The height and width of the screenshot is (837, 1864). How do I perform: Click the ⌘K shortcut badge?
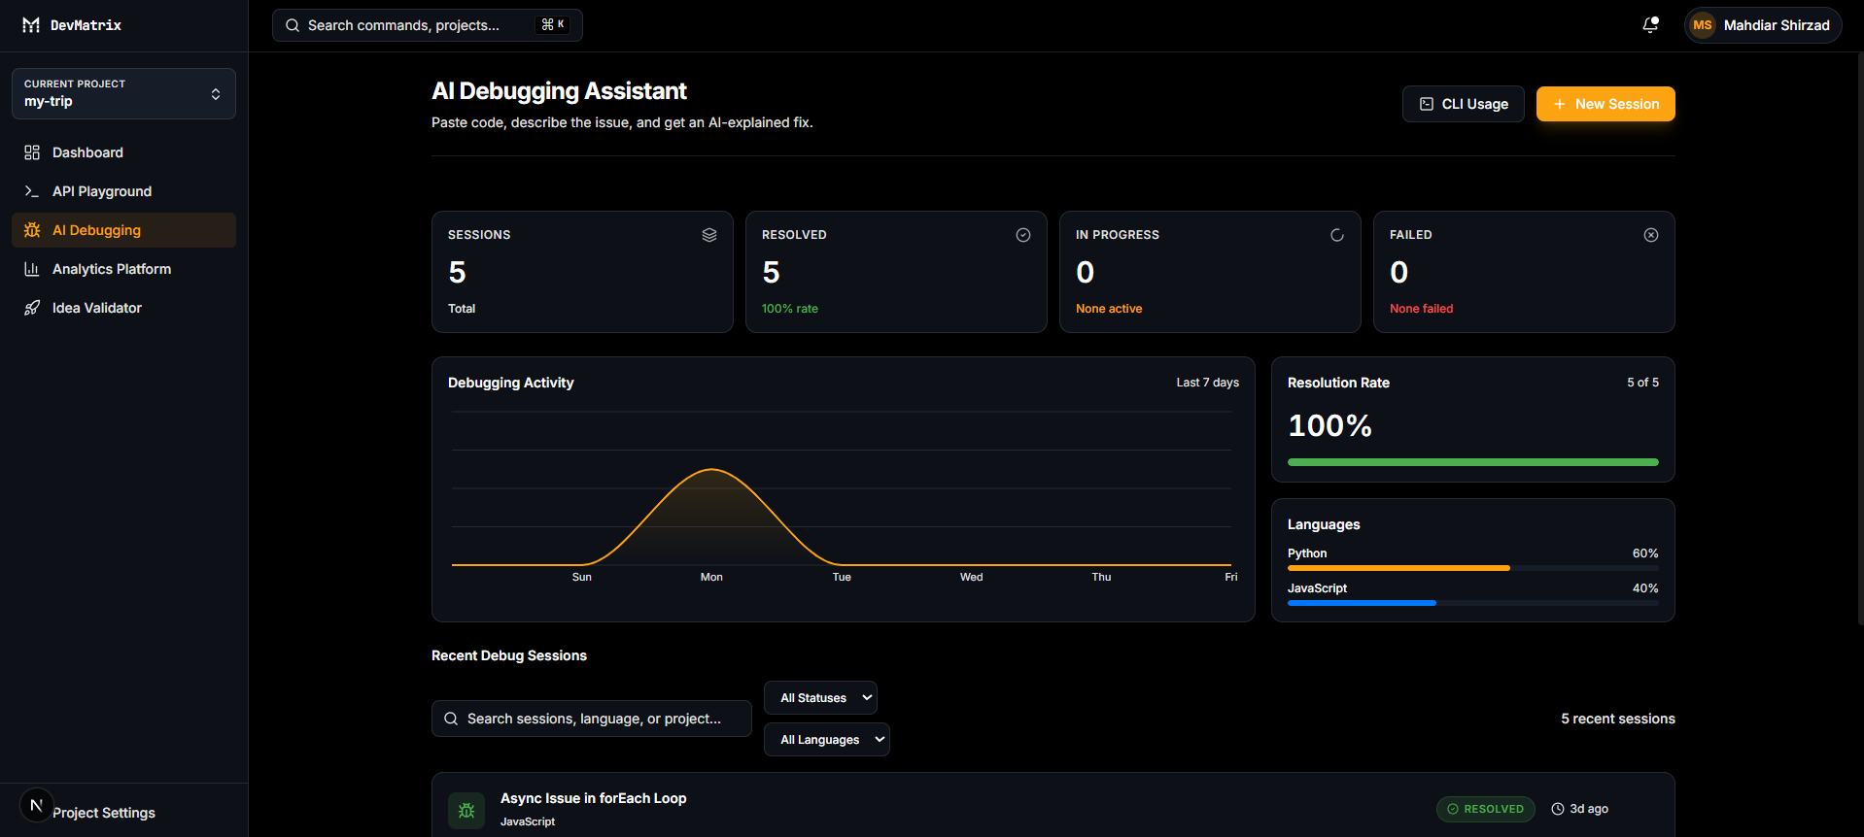(x=553, y=24)
